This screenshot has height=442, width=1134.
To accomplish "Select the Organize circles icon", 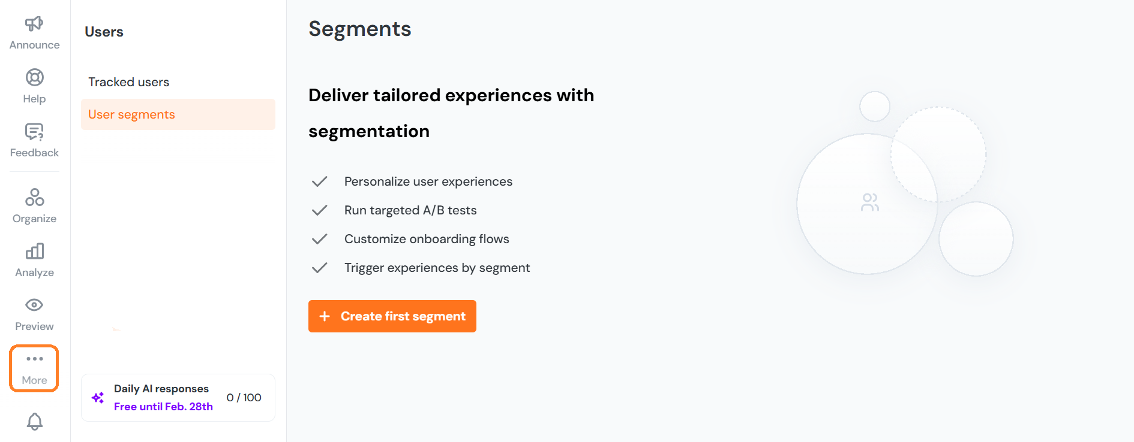I will pyautogui.click(x=34, y=198).
